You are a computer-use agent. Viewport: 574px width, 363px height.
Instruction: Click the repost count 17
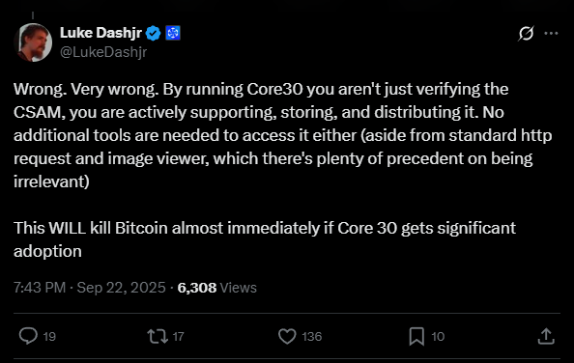pos(178,336)
